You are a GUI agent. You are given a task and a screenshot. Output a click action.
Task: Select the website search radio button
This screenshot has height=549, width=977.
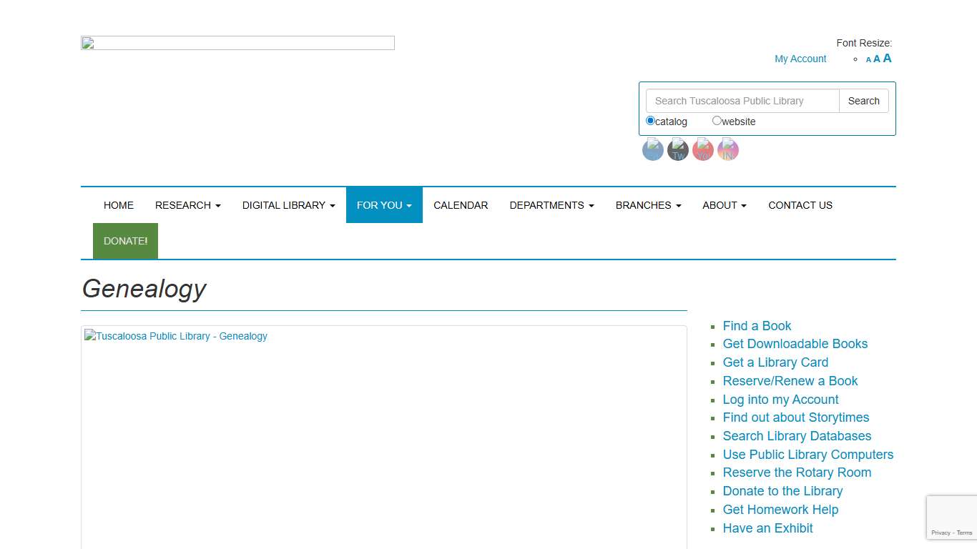click(717, 120)
